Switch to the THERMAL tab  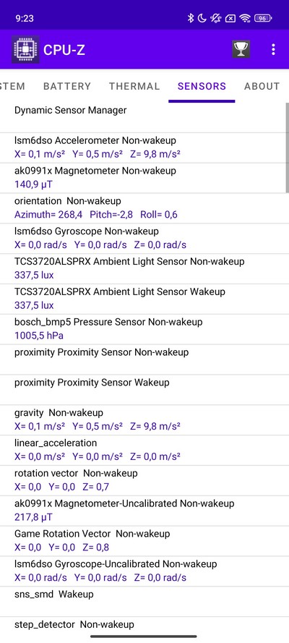(134, 86)
